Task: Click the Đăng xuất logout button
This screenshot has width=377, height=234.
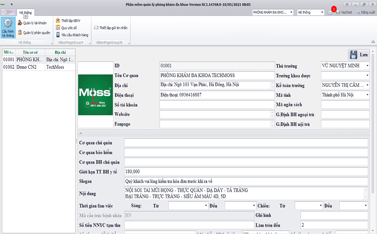Action: click(x=365, y=13)
